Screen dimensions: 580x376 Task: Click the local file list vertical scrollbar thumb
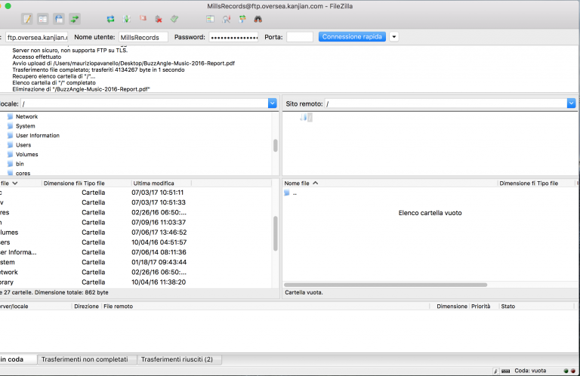click(275, 233)
